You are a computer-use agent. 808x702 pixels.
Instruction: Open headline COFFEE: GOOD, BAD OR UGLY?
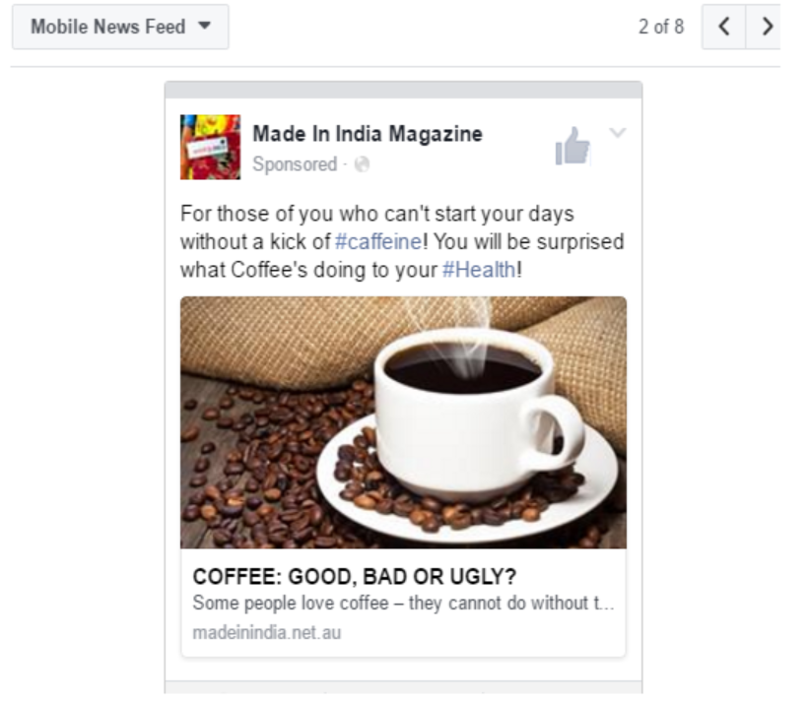[355, 577]
